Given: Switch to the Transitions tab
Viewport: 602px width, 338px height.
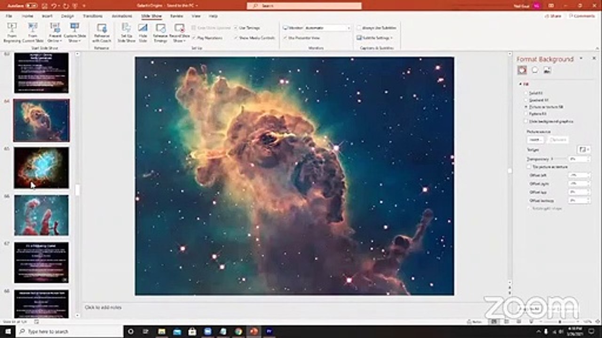Looking at the screenshot, I should (x=93, y=16).
